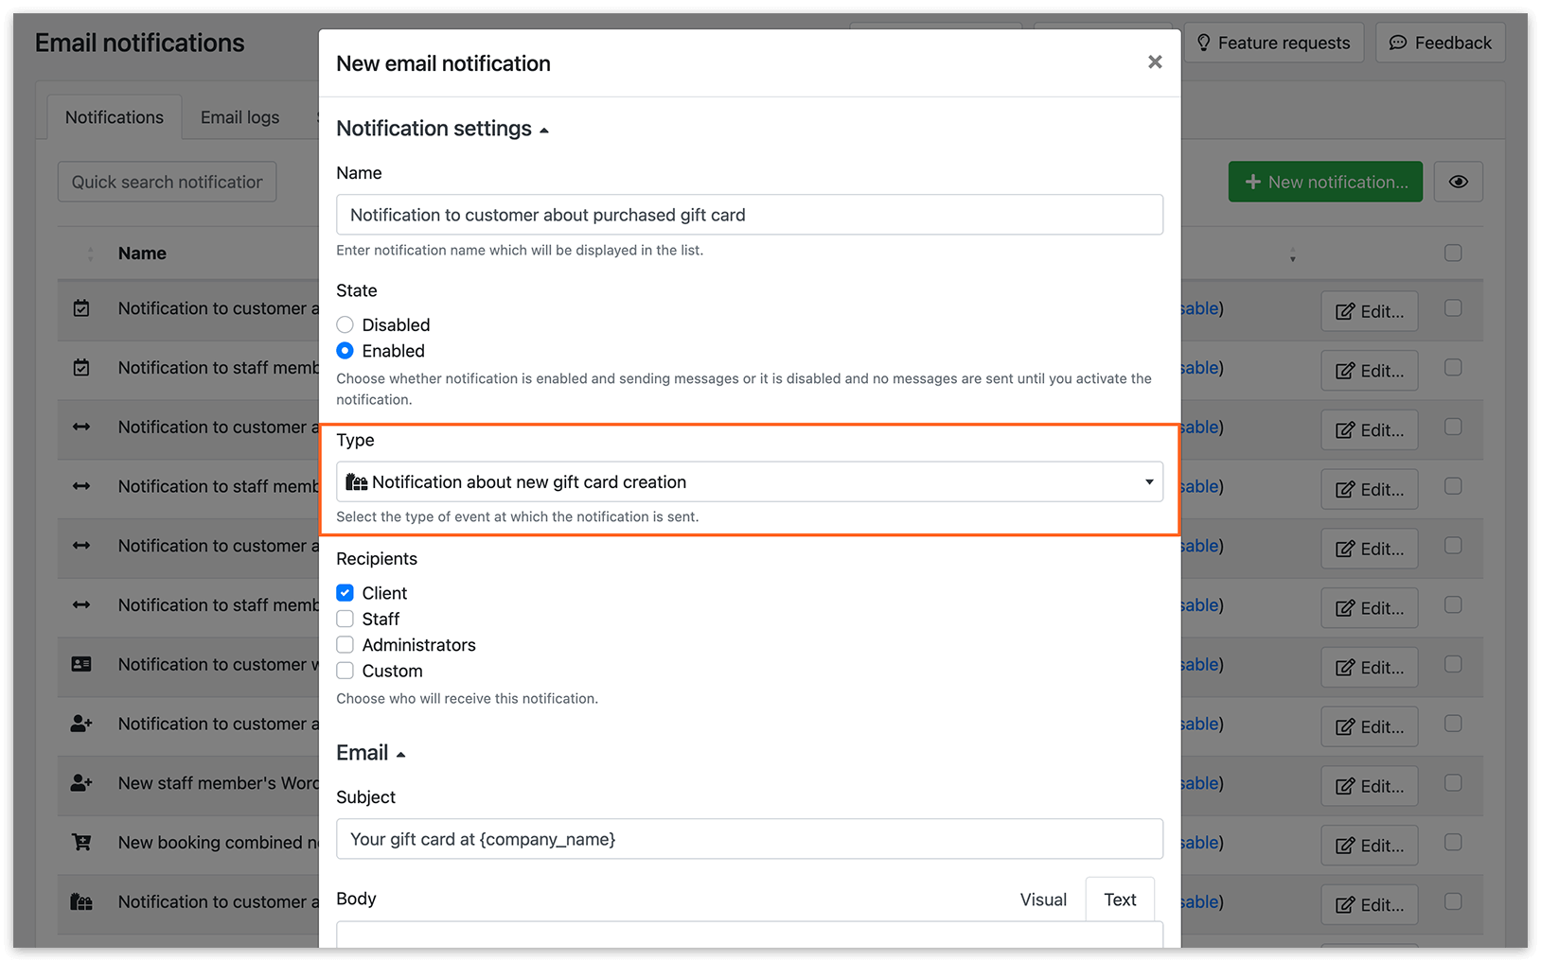This screenshot has width=1541, height=961.
Task: Open the Feedback button
Action: (1440, 43)
